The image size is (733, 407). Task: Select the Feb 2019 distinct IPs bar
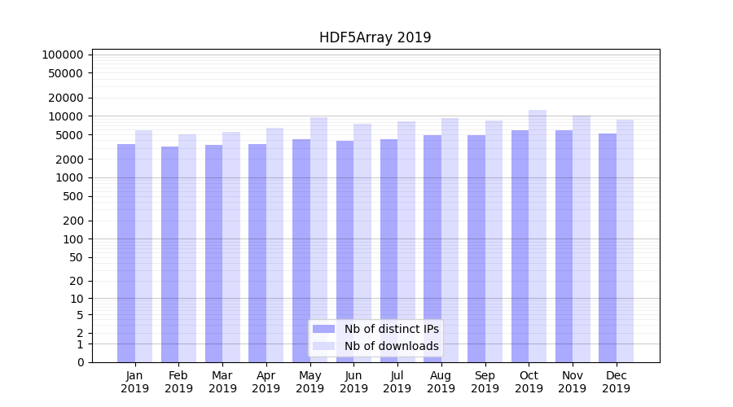point(169,254)
